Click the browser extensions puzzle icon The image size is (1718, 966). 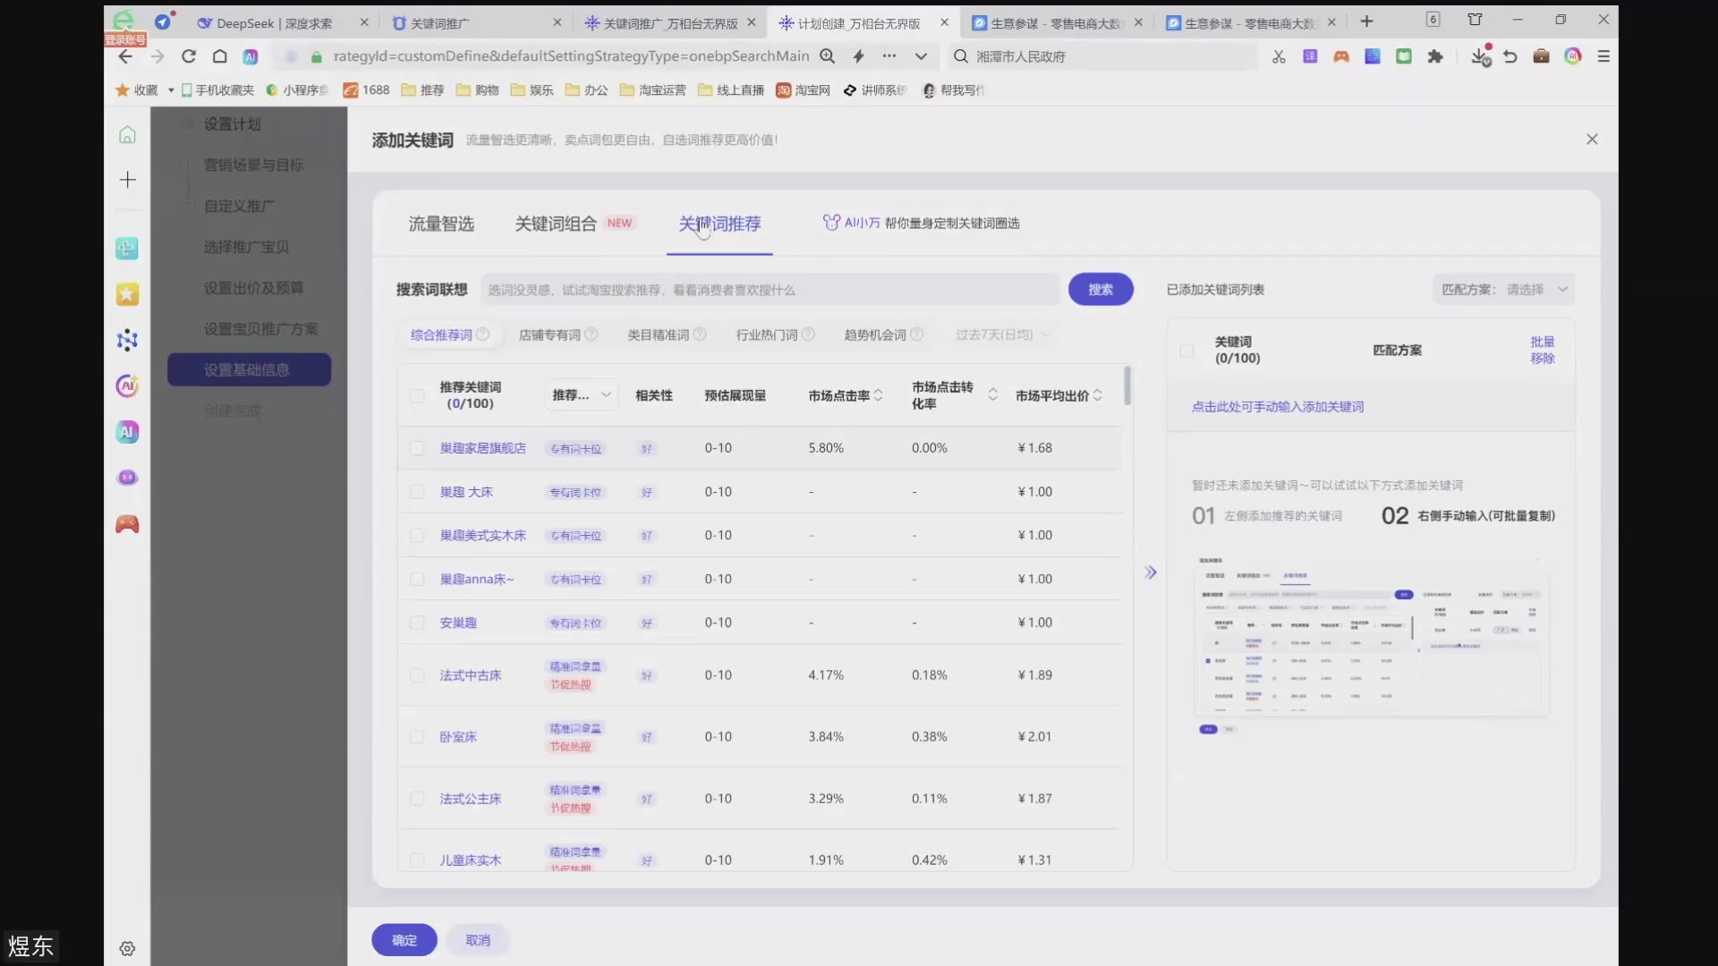point(1435,56)
